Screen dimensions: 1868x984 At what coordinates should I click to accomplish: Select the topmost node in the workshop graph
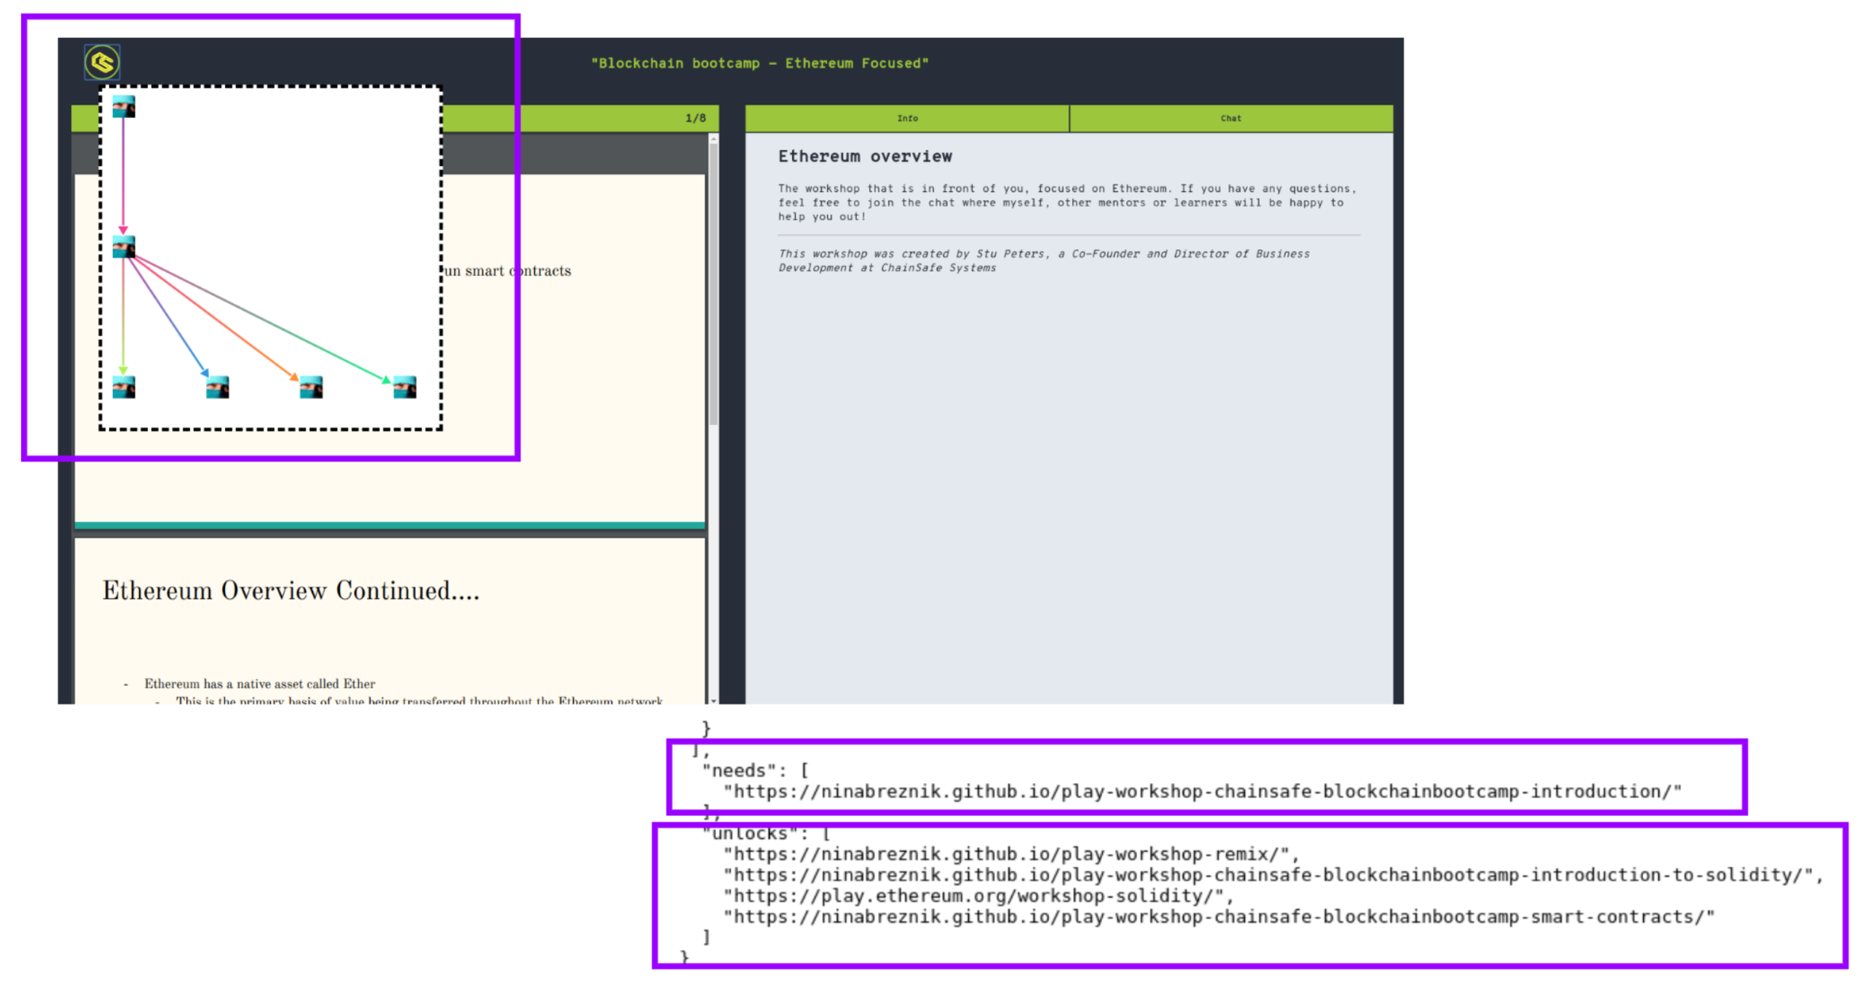pyautogui.click(x=123, y=107)
